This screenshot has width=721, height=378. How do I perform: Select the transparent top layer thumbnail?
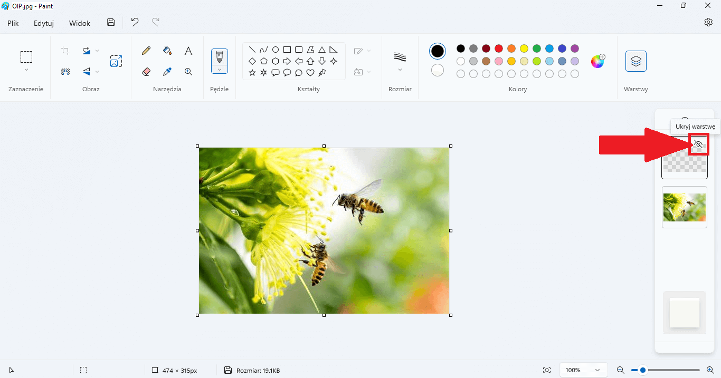(685, 157)
